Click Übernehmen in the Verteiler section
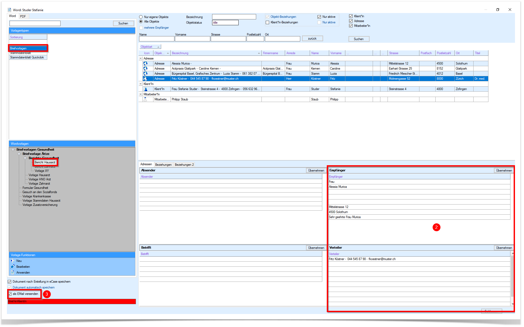The width and height of the screenshot is (524, 327). 504,248
